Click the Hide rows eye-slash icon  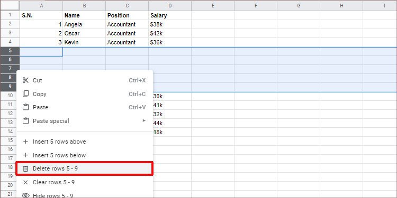click(x=25, y=195)
